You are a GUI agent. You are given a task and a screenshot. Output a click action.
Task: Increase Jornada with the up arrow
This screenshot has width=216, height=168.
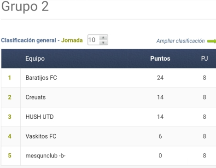coord(103,38)
